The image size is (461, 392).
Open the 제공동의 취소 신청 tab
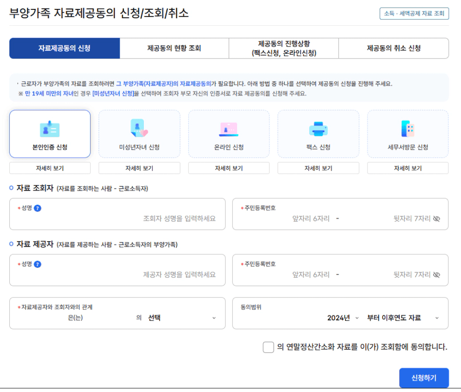393,48
